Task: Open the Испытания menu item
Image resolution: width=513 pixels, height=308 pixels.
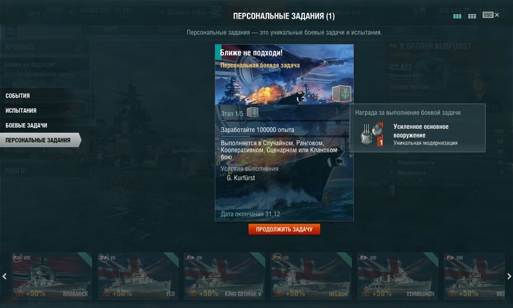Action: (x=21, y=110)
